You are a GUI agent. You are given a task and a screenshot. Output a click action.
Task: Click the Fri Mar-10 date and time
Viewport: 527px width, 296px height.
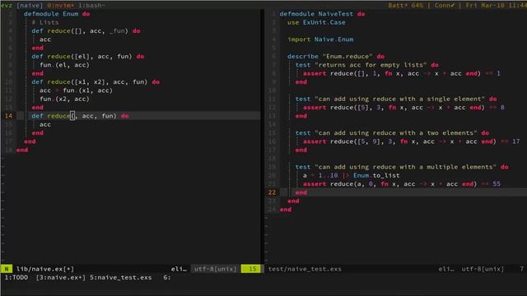[x=496, y=5]
